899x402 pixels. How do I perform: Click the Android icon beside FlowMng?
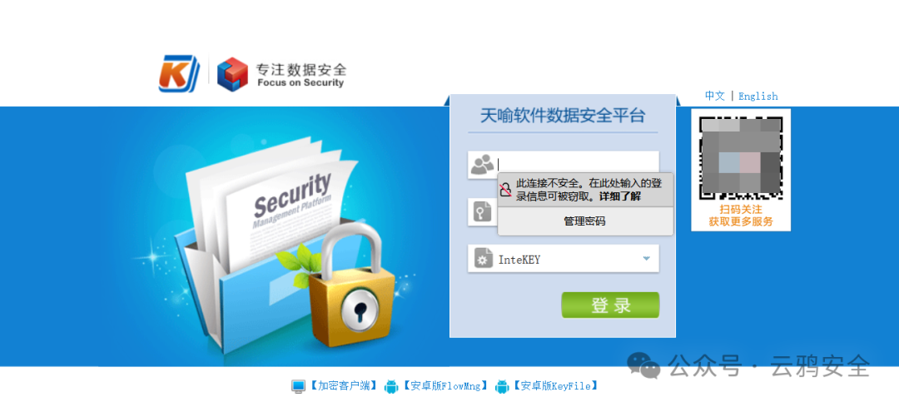point(391,386)
